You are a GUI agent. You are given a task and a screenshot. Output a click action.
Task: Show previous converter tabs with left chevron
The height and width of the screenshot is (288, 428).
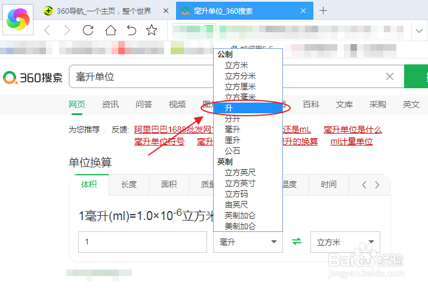pyautogui.click(x=364, y=185)
